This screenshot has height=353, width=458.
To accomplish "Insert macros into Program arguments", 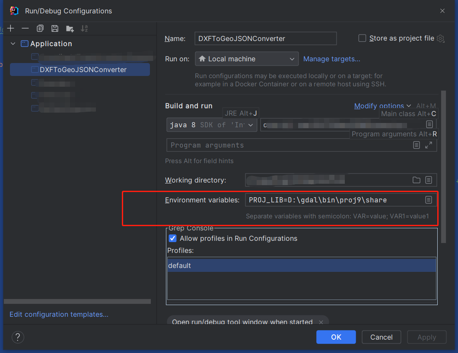I will pos(417,145).
